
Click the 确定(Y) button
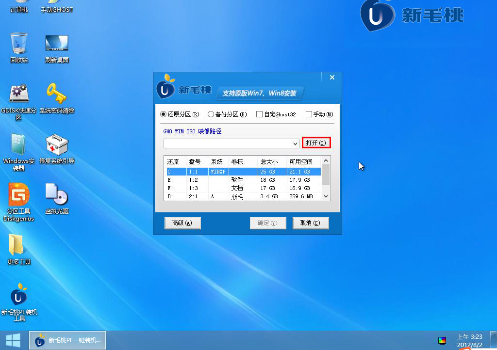[x=268, y=223]
